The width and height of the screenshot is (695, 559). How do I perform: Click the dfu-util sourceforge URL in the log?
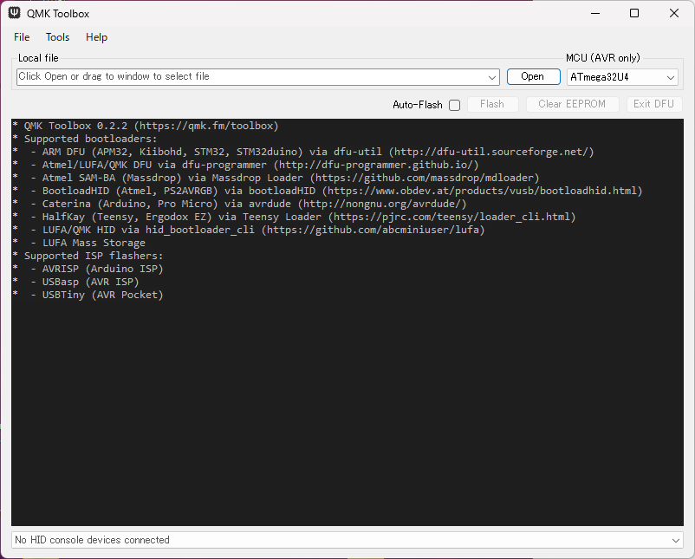490,152
